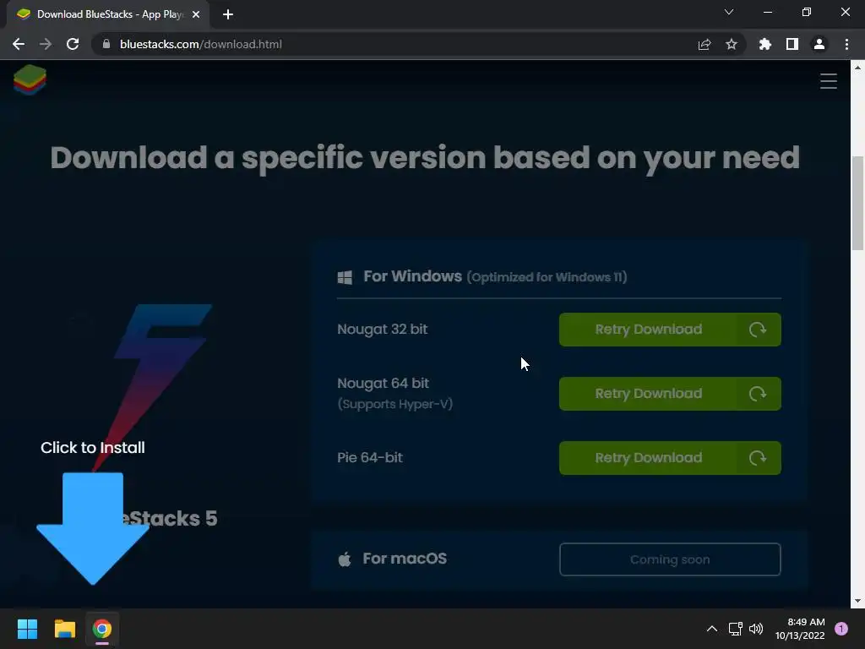Go back to the previous page
Viewport: 865px width, 649px height.
(x=19, y=44)
